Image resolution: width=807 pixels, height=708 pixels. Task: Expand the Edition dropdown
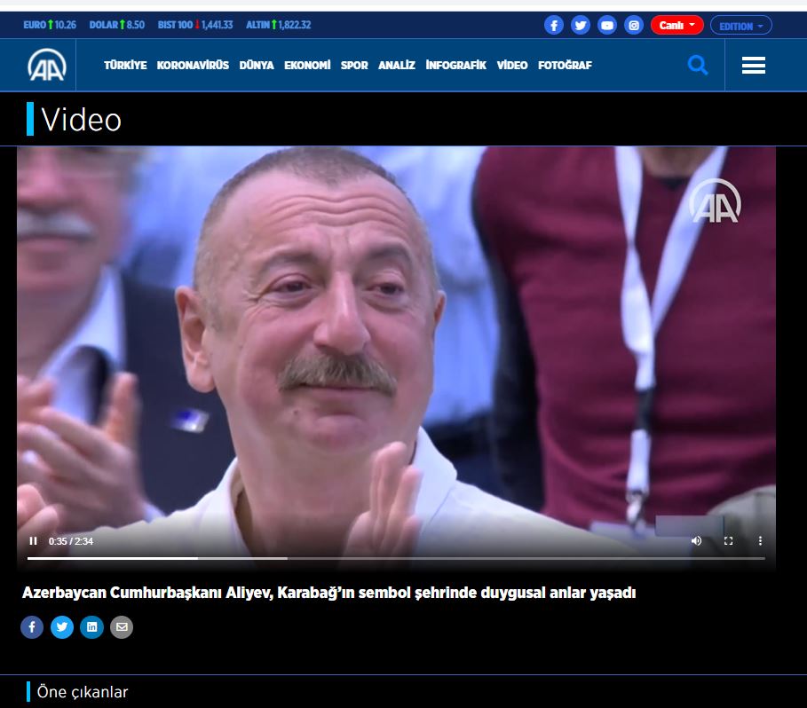740,26
